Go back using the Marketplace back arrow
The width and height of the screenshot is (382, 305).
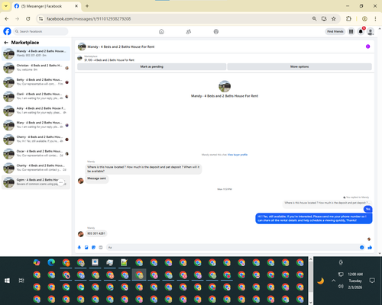(x=6, y=43)
